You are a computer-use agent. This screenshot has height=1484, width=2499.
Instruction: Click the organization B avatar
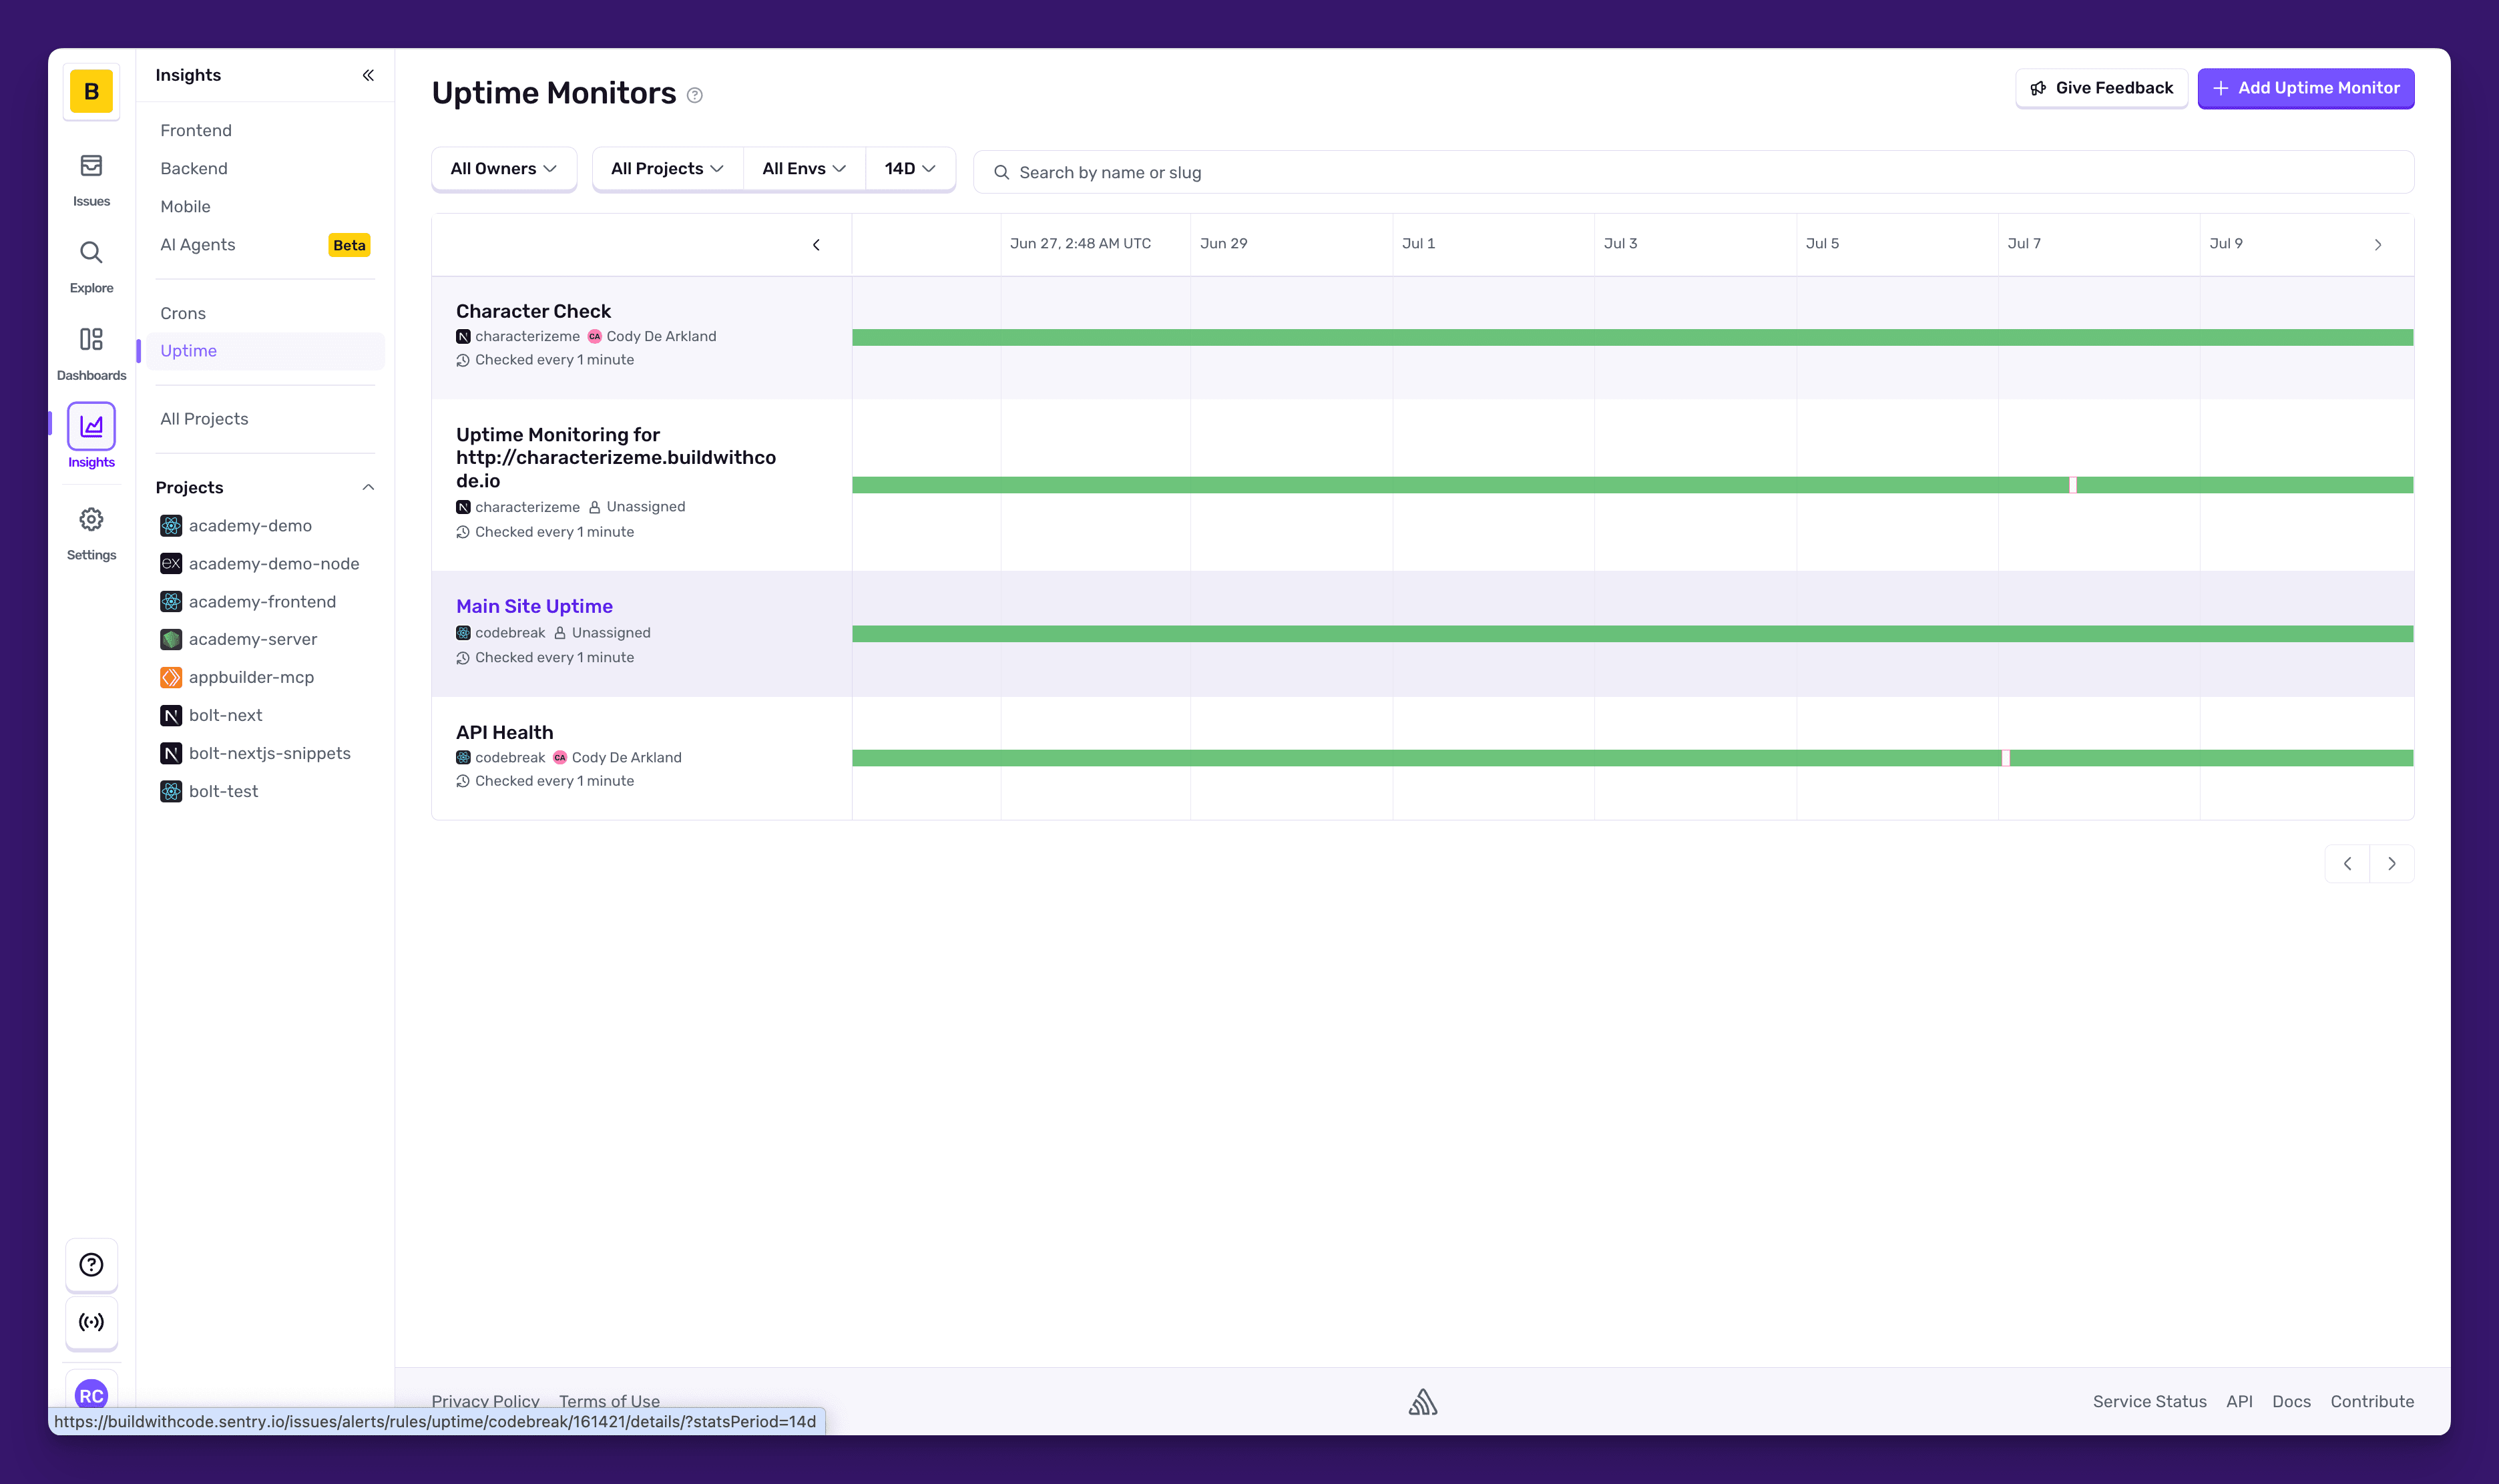click(91, 91)
